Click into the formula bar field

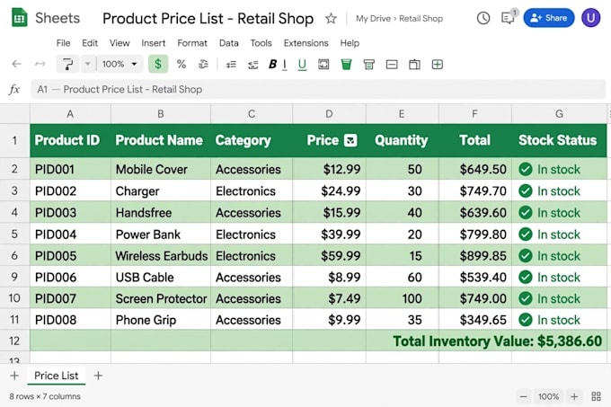click(x=318, y=90)
